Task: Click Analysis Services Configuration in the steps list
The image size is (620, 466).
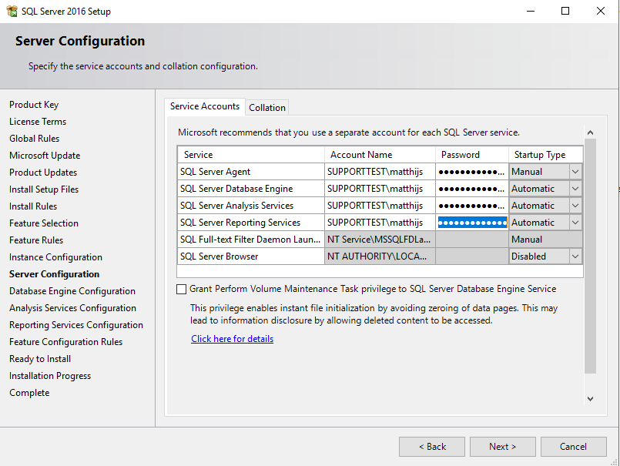Action: click(72, 308)
